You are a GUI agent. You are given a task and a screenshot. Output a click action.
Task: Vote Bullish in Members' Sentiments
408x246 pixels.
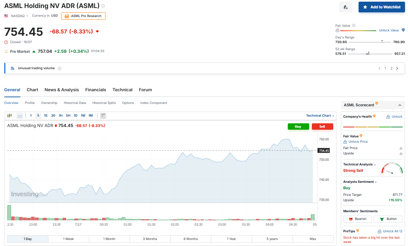(388, 219)
